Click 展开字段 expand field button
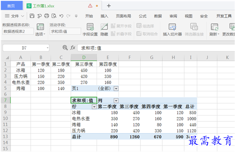The height and width of the screenshot is (153, 236). (x=121, y=26)
